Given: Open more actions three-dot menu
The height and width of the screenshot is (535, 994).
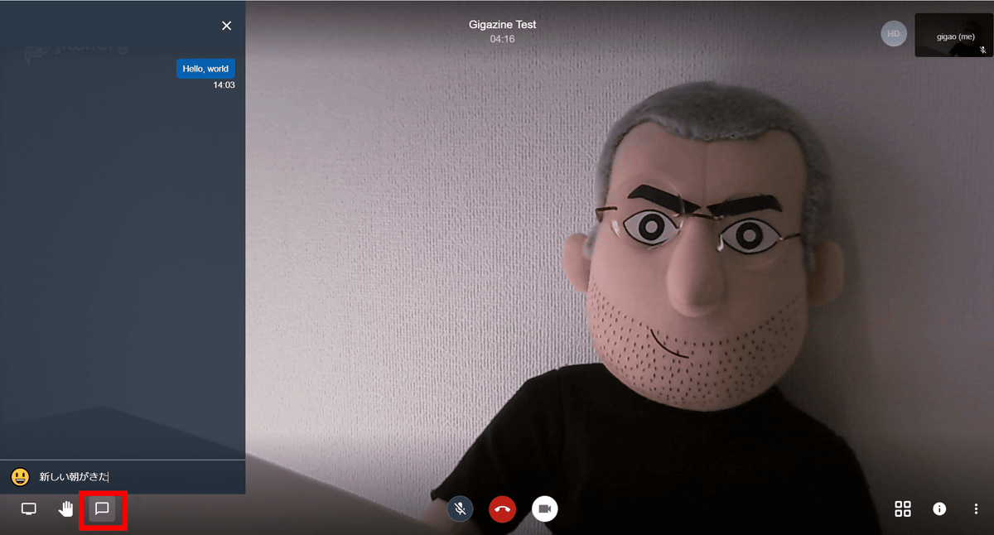Looking at the screenshot, I should click(x=976, y=508).
